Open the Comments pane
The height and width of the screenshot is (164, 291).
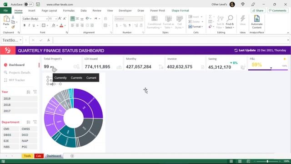tap(277, 10)
